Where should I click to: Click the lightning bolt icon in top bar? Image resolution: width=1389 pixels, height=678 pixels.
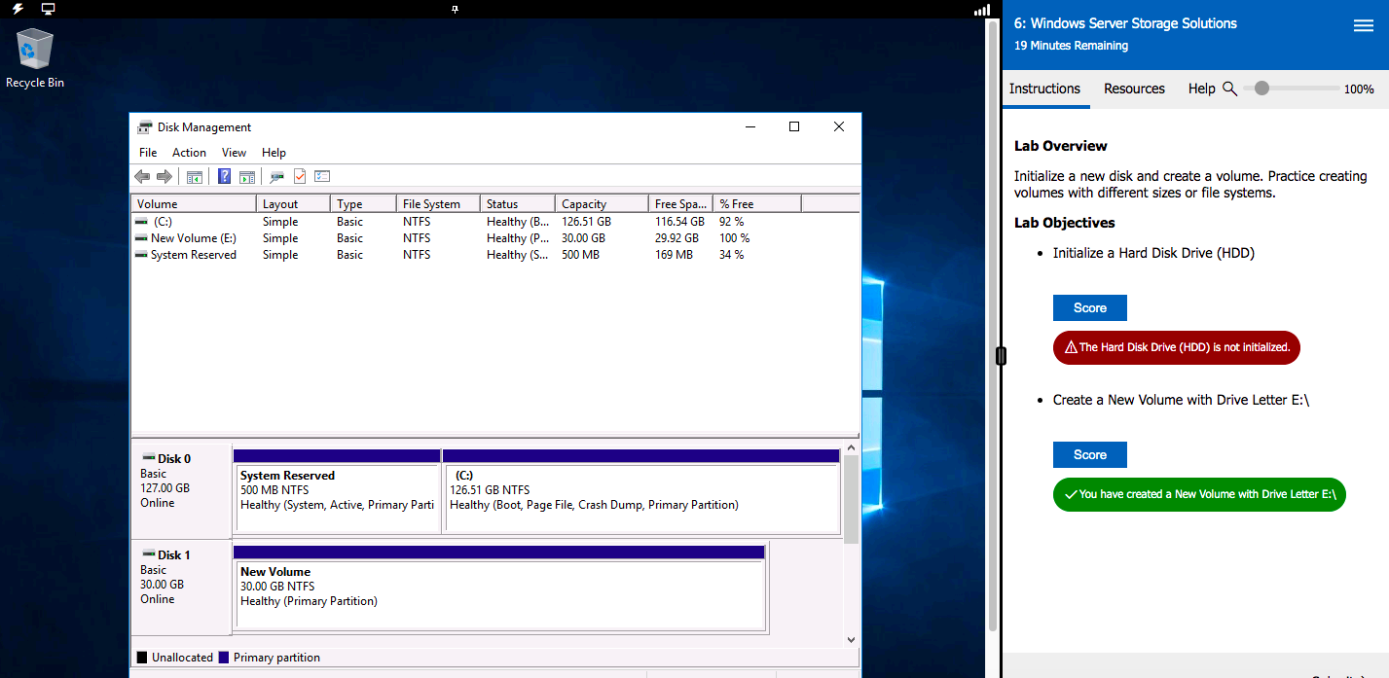coord(18,9)
